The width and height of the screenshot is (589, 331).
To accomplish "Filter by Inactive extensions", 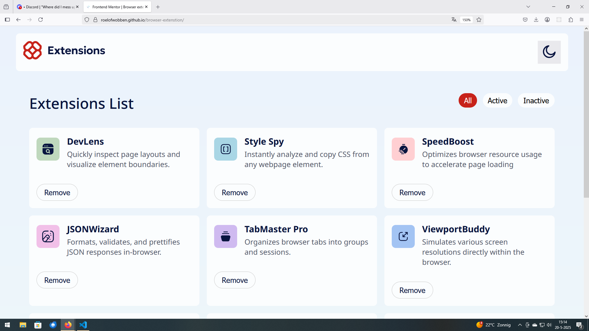I will 536,101.
